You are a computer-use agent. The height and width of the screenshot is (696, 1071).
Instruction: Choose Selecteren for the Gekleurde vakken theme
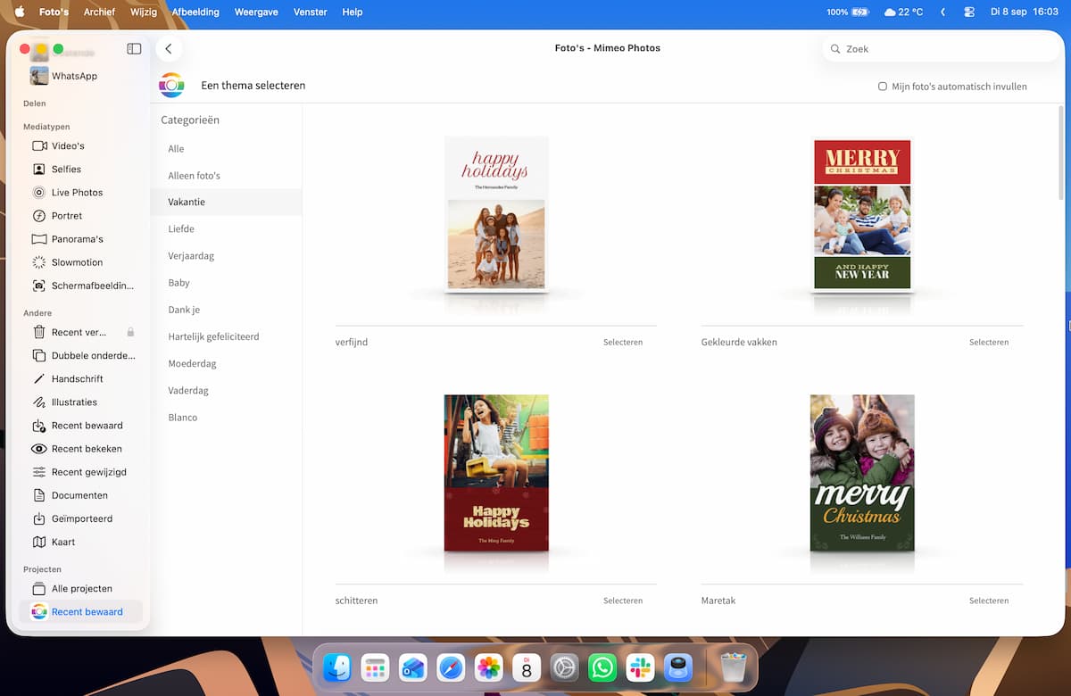coord(989,343)
